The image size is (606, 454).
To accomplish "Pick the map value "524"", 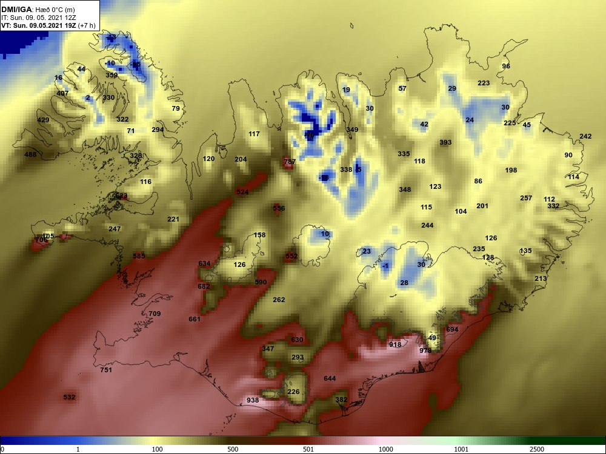I will pos(242,192).
